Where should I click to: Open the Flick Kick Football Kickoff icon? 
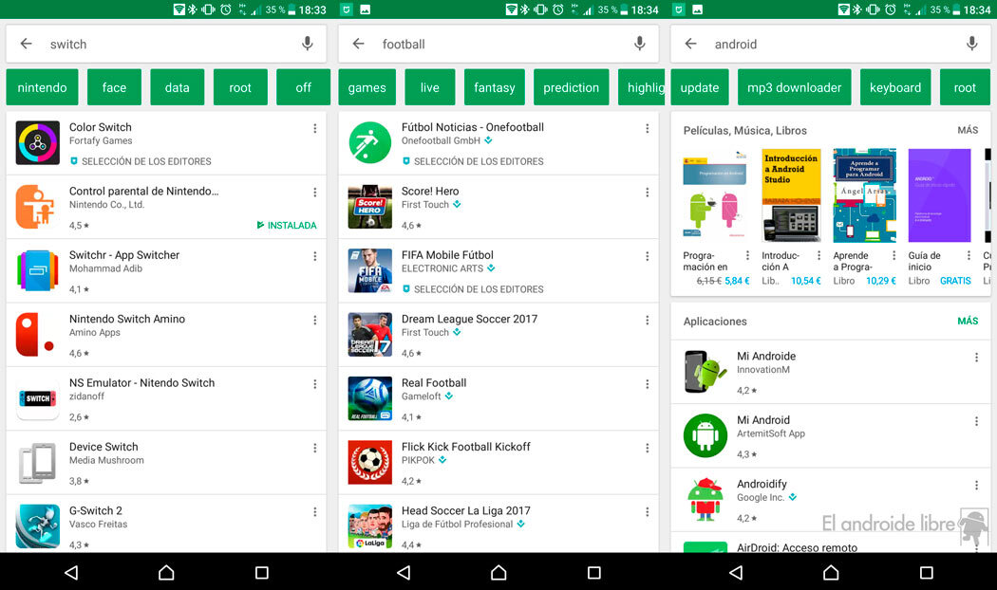pyautogui.click(x=369, y=461)
